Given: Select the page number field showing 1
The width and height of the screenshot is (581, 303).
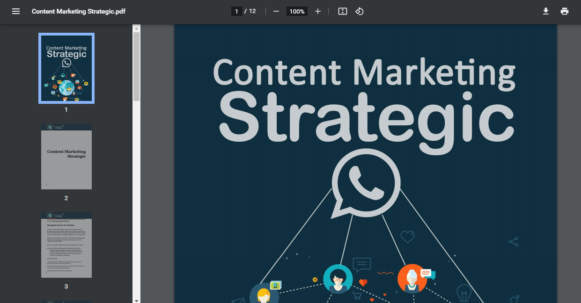Looking at the screenshot, I should coord(237,11).
